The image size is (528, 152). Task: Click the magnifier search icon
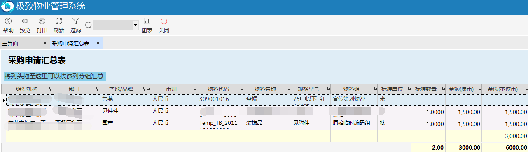pos(89,26)
